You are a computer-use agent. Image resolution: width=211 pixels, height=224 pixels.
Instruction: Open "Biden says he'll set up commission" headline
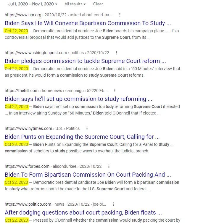(x=78, y=99)
